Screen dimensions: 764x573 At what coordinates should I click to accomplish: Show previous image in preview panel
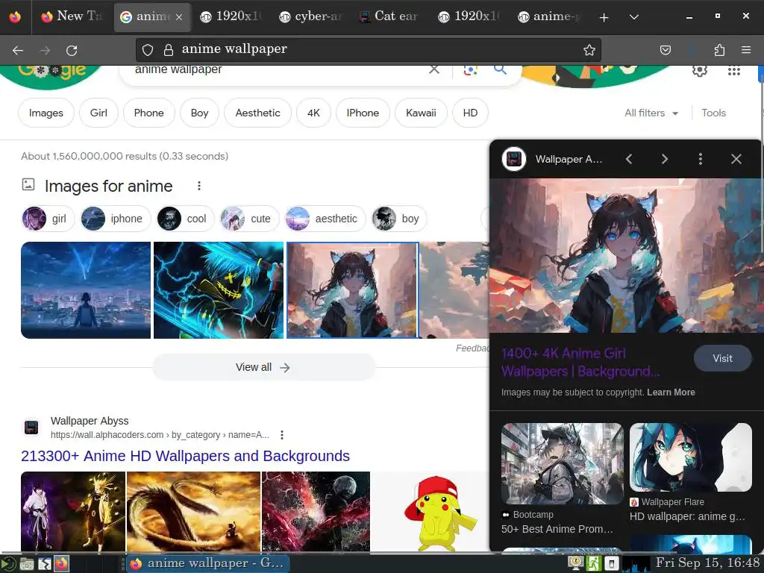pyautogui.click(x=629, y=159)
